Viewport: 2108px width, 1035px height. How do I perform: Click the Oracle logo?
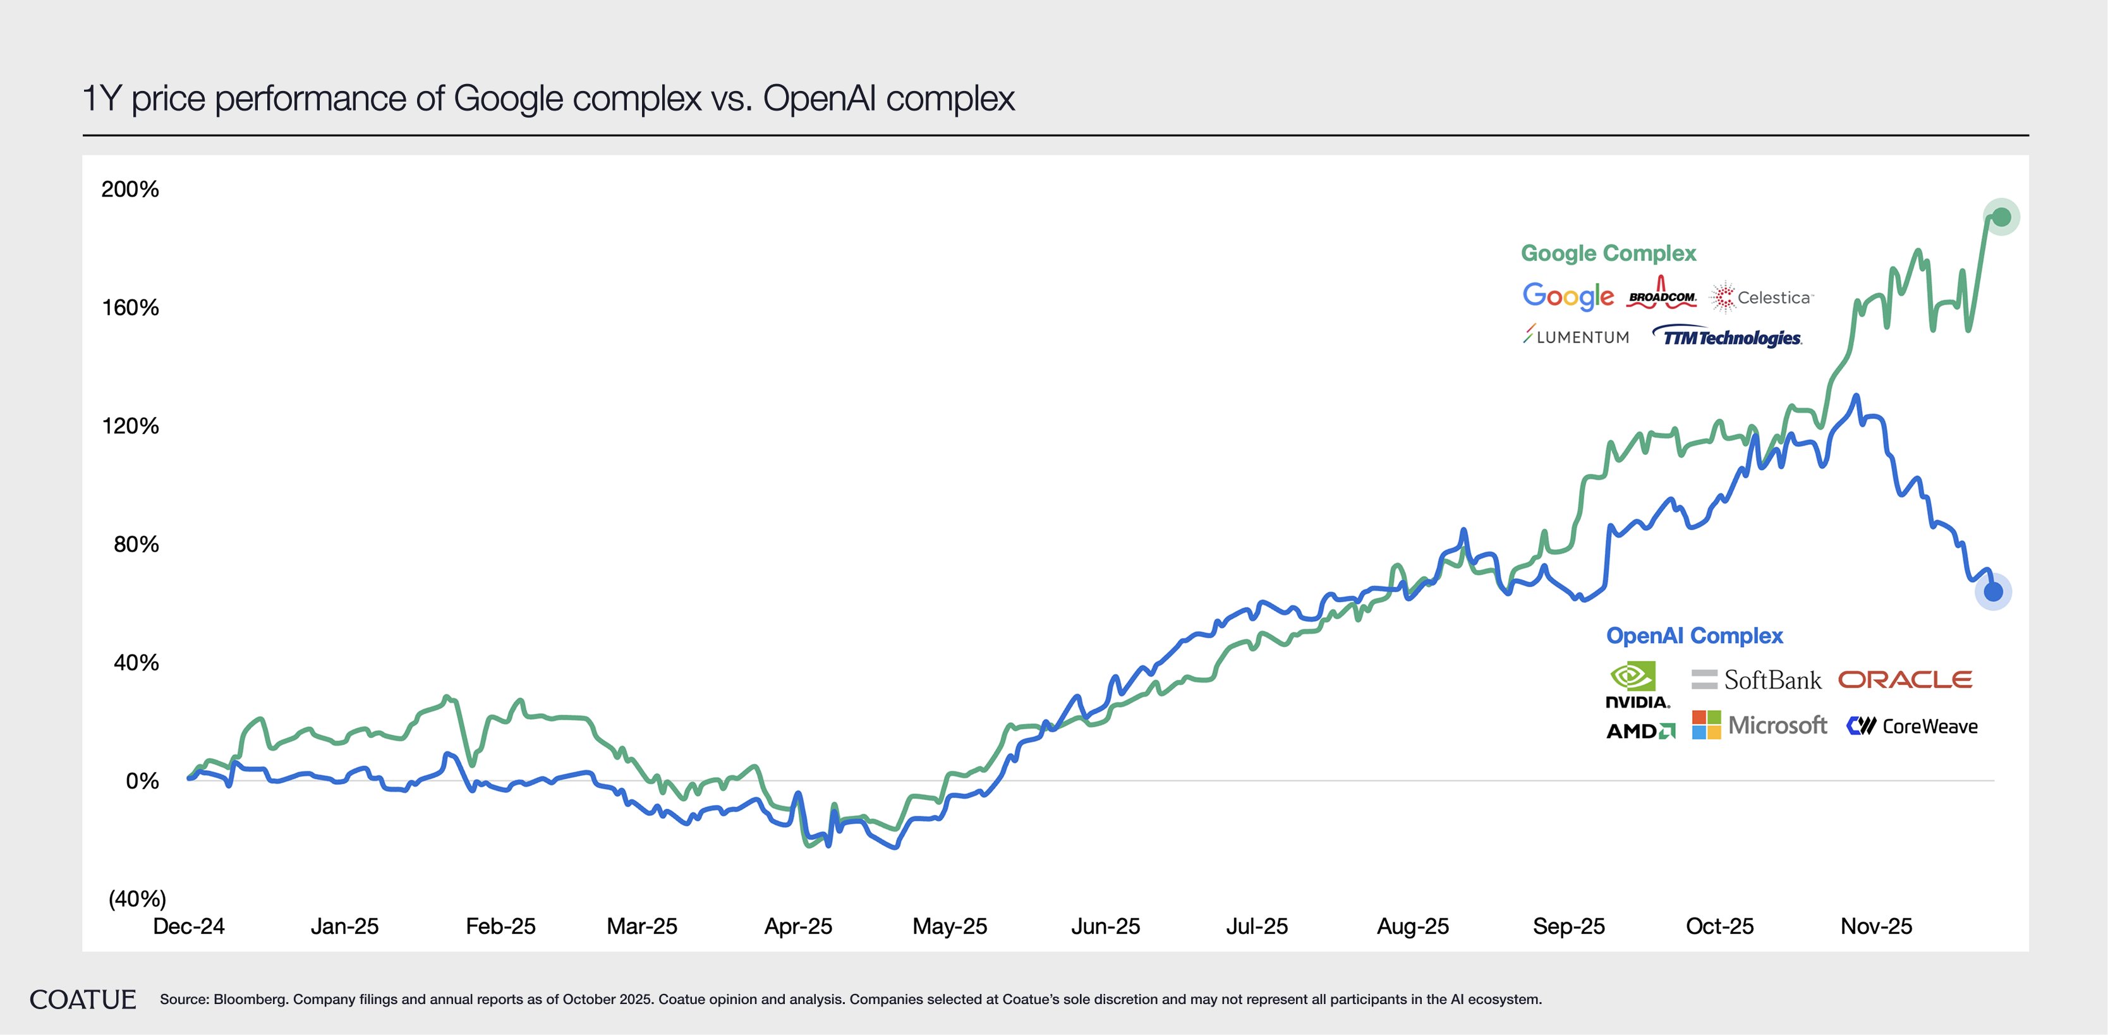(1905, 679)
